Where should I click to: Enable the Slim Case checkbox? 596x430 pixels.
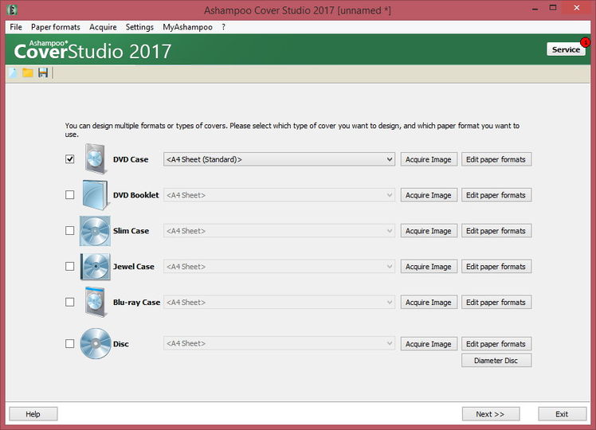69,231
